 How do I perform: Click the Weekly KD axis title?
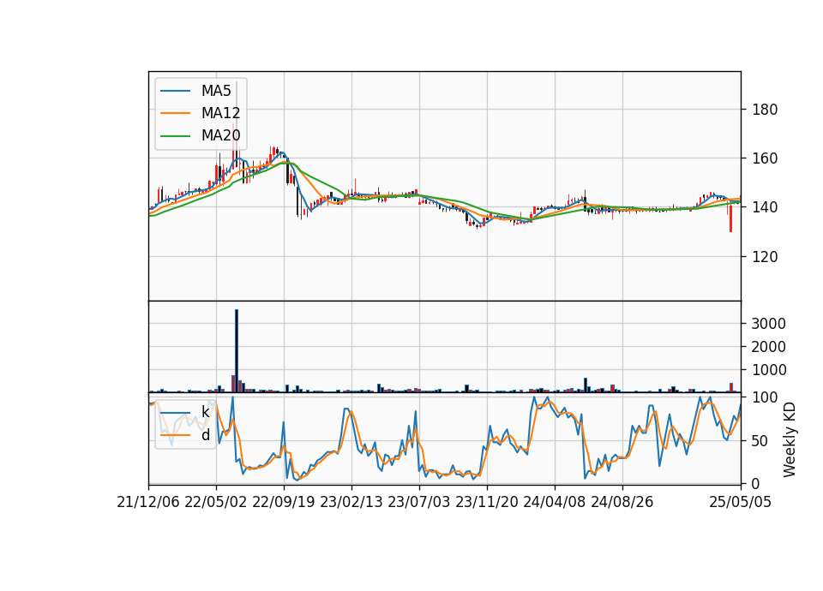coord(790,440)
